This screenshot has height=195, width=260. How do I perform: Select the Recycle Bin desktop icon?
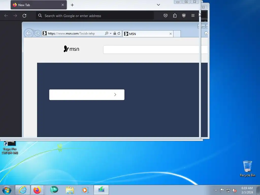pos(247,169)
